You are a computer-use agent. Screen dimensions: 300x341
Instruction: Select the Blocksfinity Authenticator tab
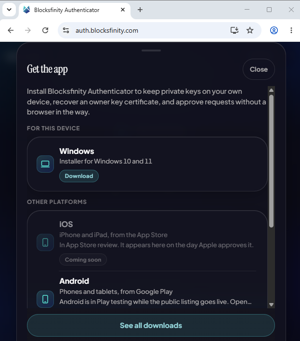tap(75, 10)
